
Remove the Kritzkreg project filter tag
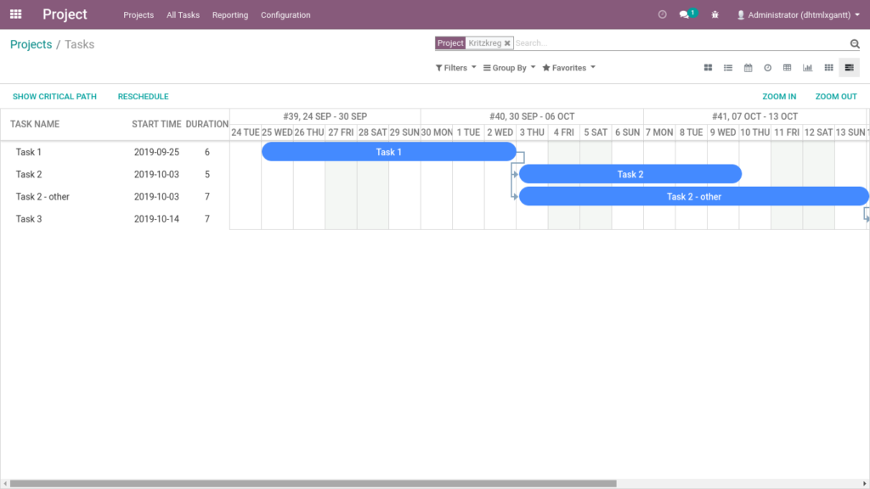507,42
